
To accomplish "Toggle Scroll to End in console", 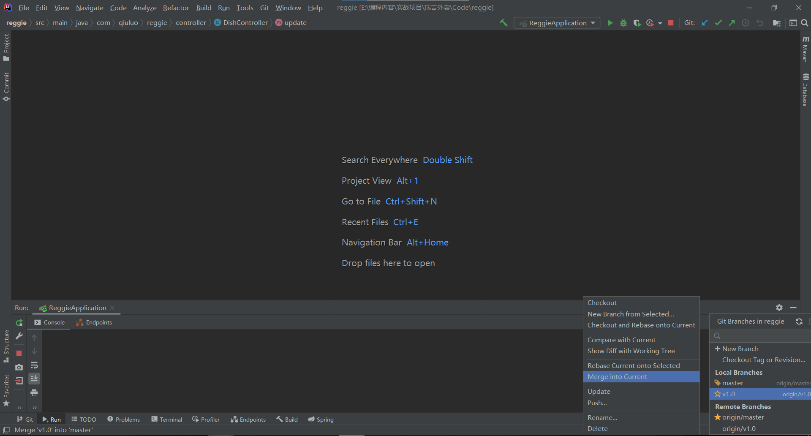I will [x=34, y=379].
